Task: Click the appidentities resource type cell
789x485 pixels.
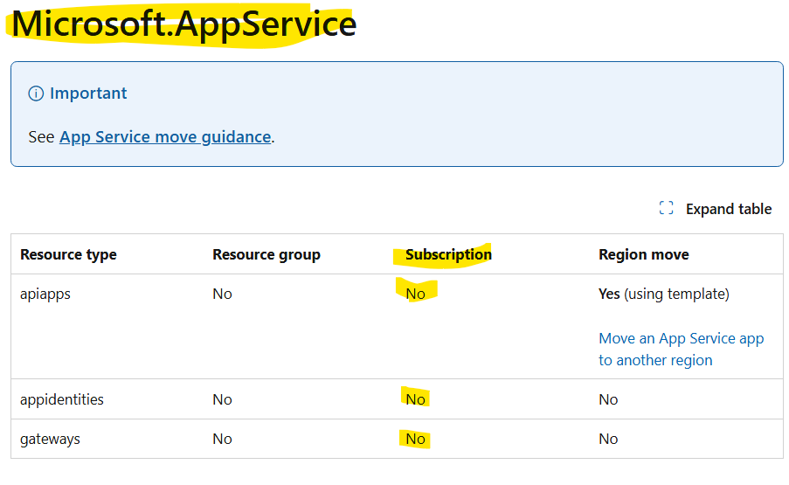Action: (62, 399)
